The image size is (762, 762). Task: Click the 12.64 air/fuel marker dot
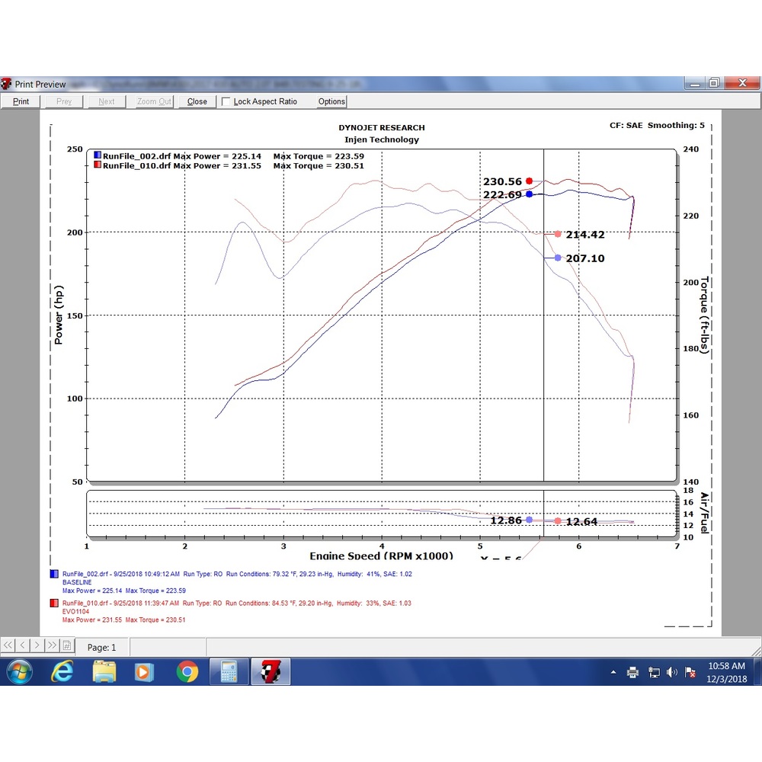tap(558, 521)
